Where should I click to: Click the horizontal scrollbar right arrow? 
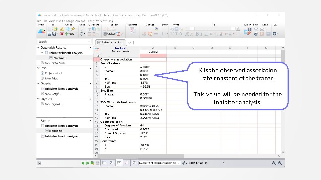click(279, 156)
